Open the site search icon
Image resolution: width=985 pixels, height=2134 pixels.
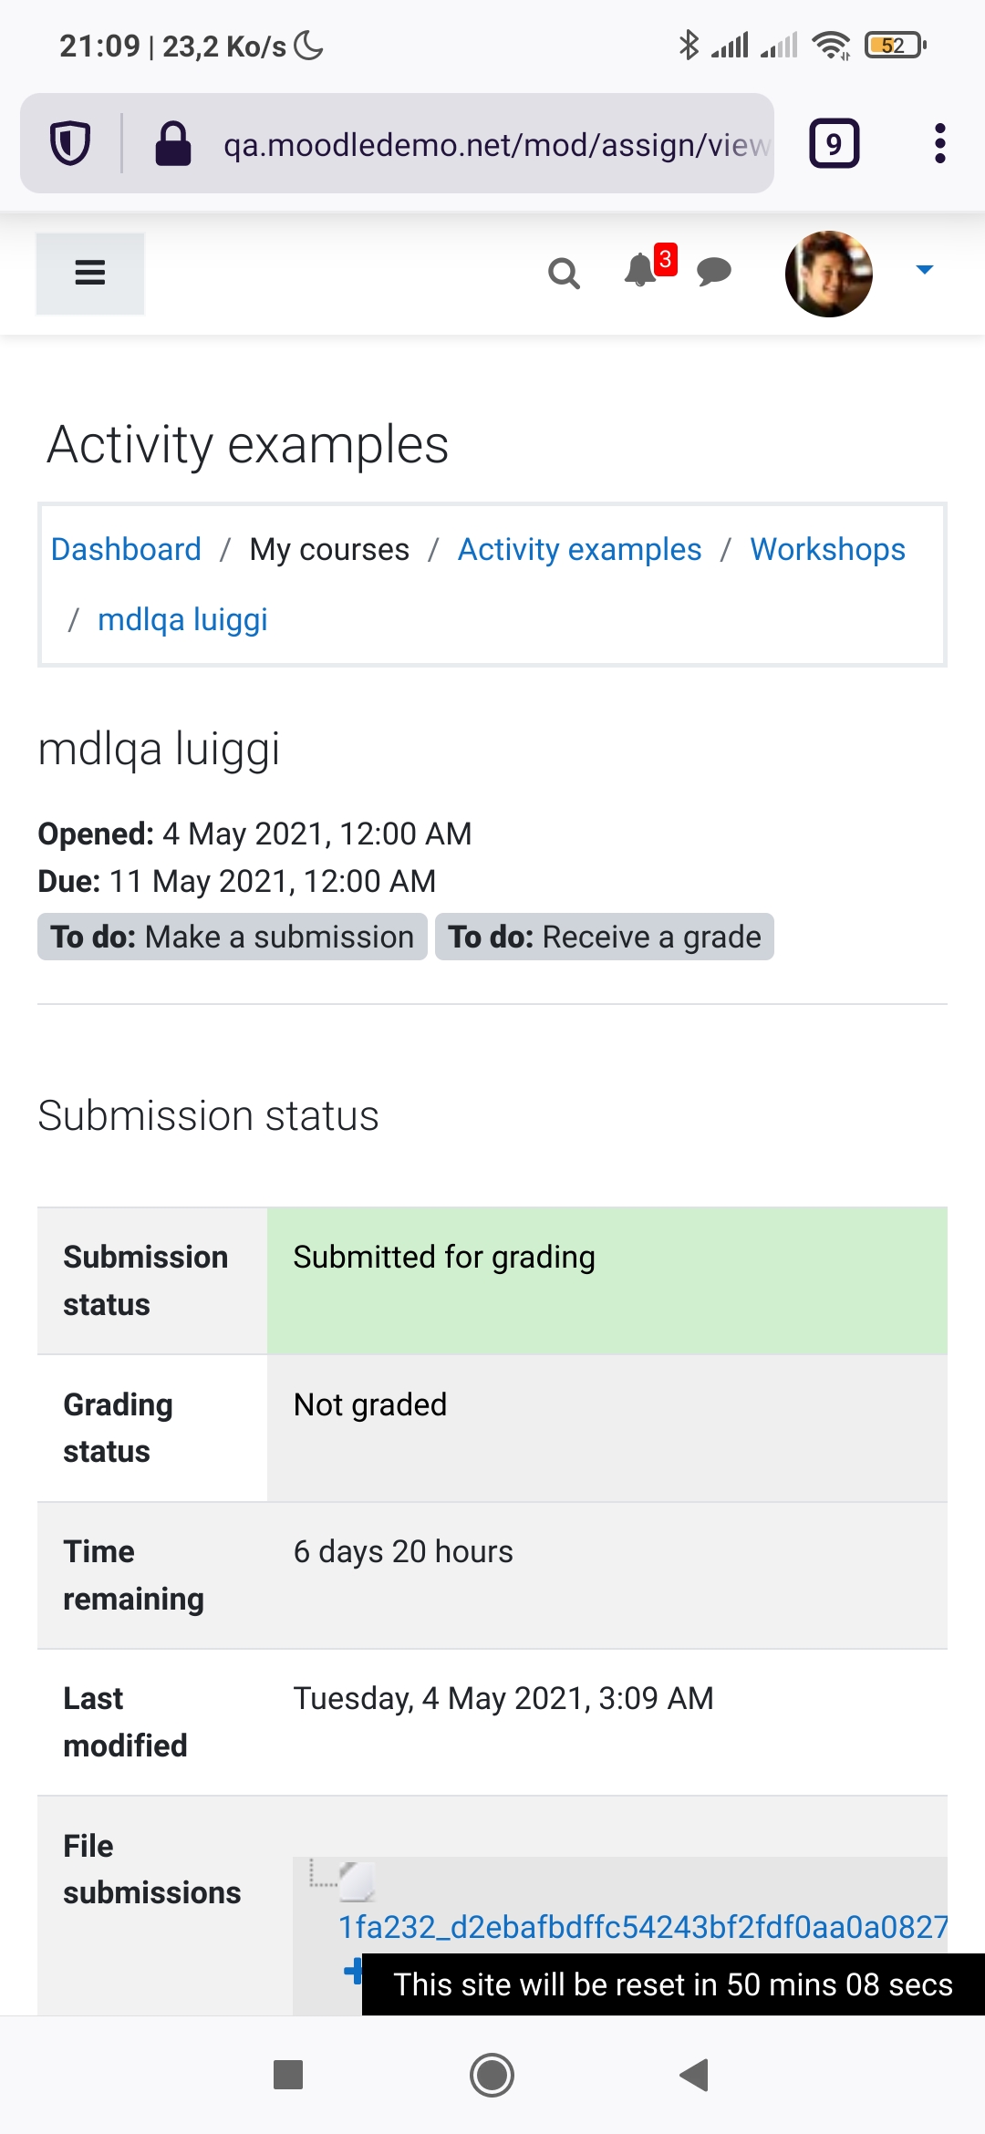point(564,273)
